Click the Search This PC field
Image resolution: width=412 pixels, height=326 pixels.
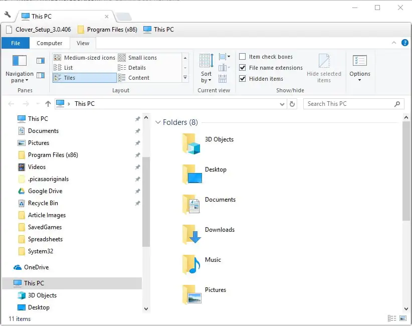click(x=348, y=104)
